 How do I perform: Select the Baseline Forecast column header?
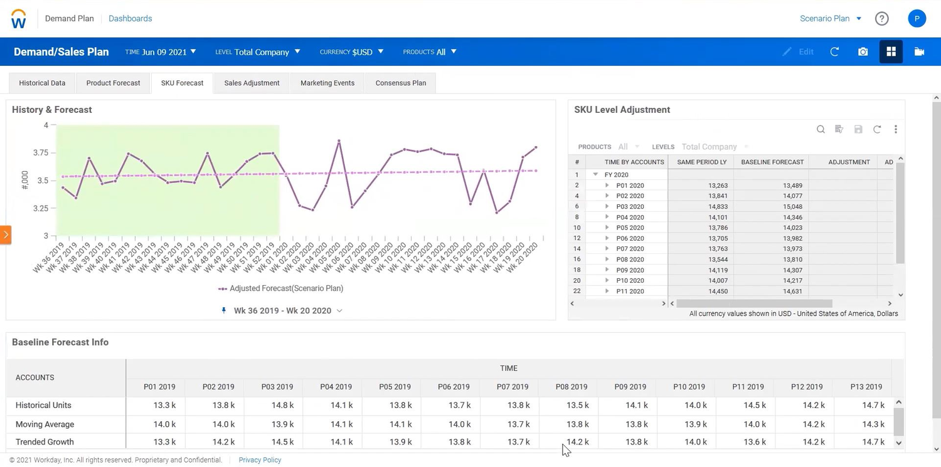772,162
